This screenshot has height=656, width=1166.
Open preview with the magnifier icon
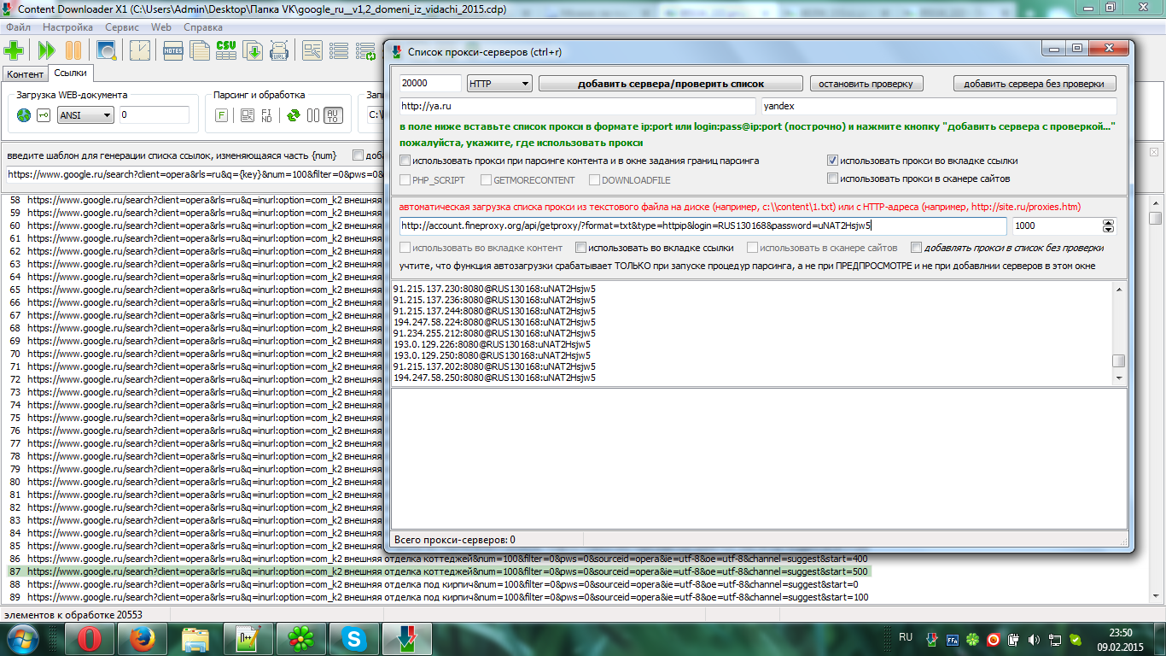[x=107, y=50]
